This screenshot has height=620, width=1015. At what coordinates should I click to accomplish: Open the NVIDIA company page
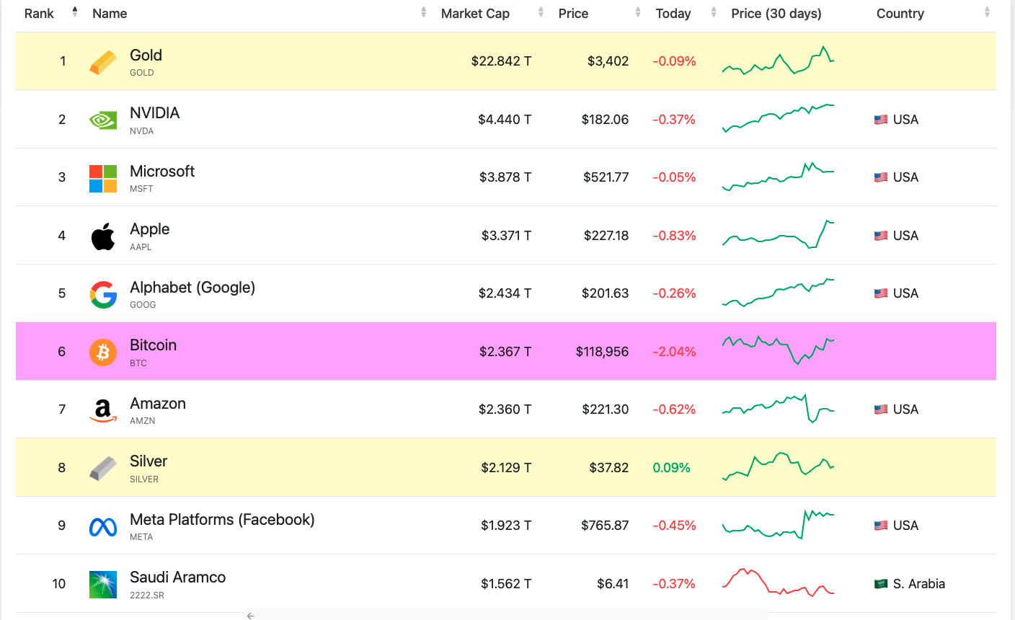pos(154,113)
